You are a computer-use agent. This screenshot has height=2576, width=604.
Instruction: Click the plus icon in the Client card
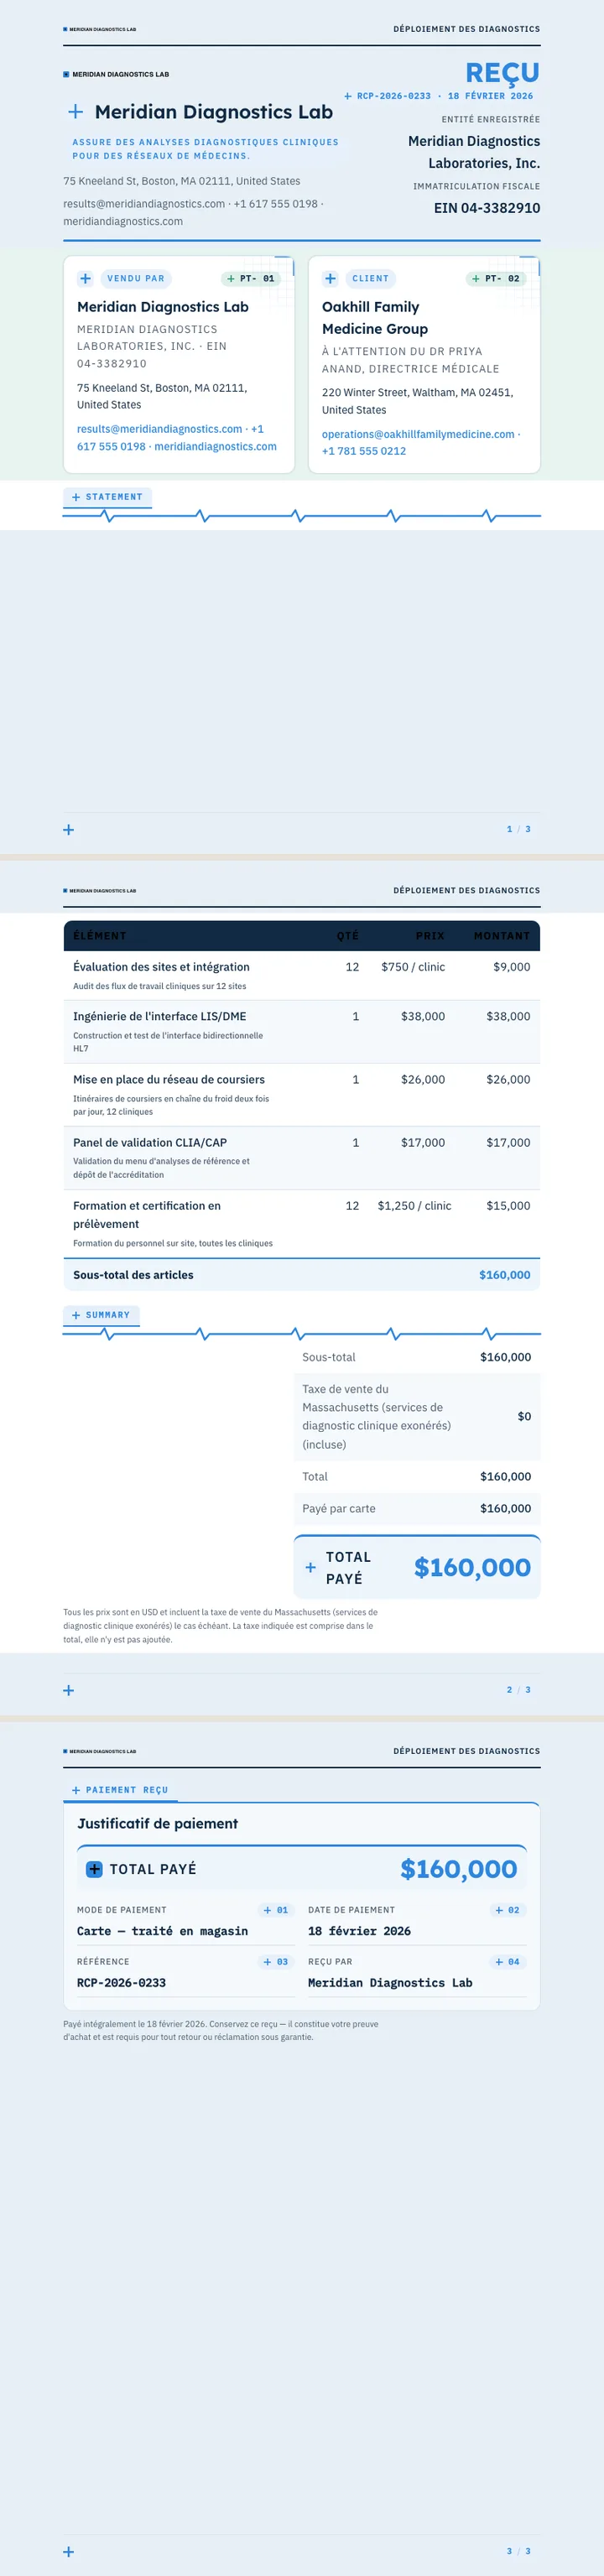click(x=331, y=279)
